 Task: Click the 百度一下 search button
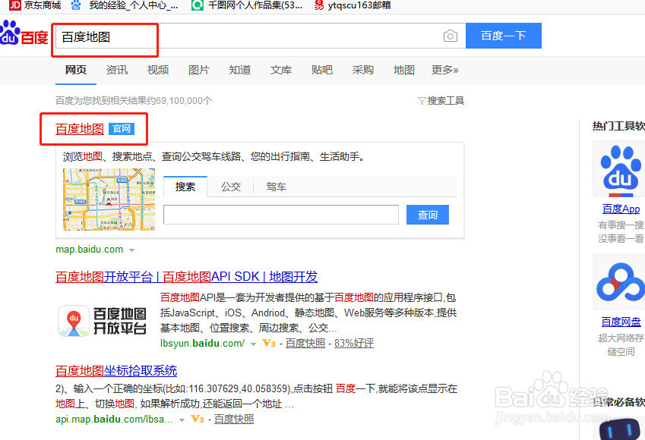click(504, 36)
